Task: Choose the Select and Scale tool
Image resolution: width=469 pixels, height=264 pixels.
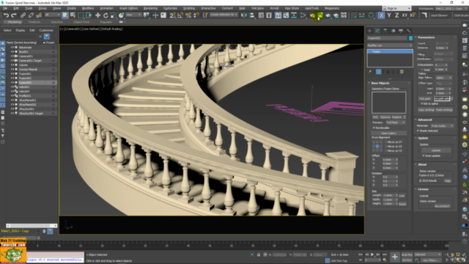Action: pyautogui.click(x=114, y=15)
